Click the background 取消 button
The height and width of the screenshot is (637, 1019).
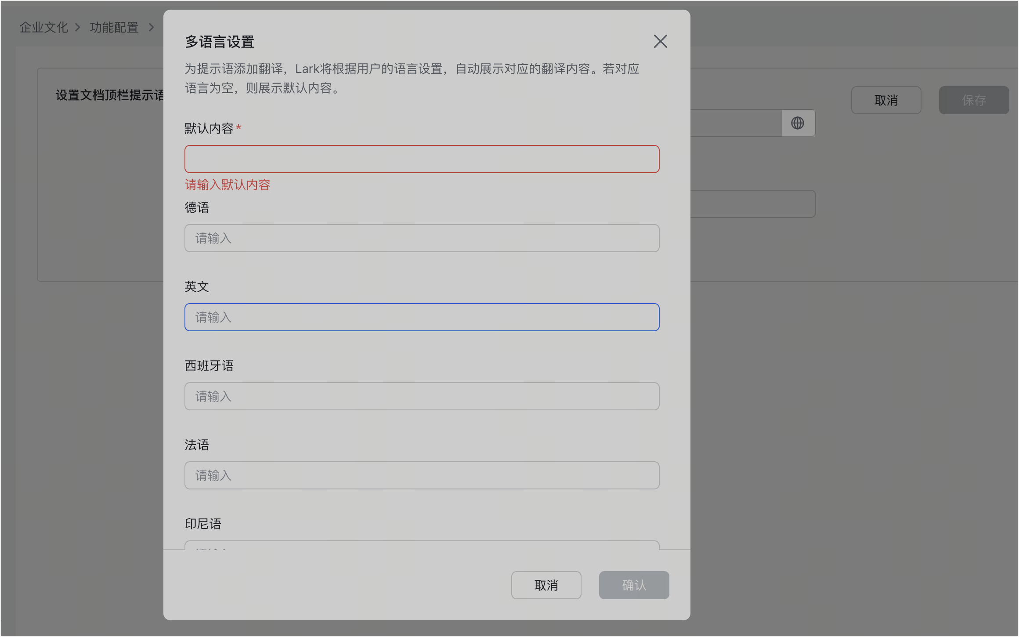click(886, 100)
